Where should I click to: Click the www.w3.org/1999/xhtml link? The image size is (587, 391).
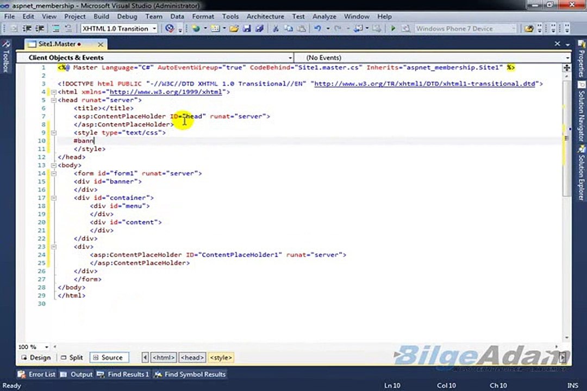(x=165, y=92)
